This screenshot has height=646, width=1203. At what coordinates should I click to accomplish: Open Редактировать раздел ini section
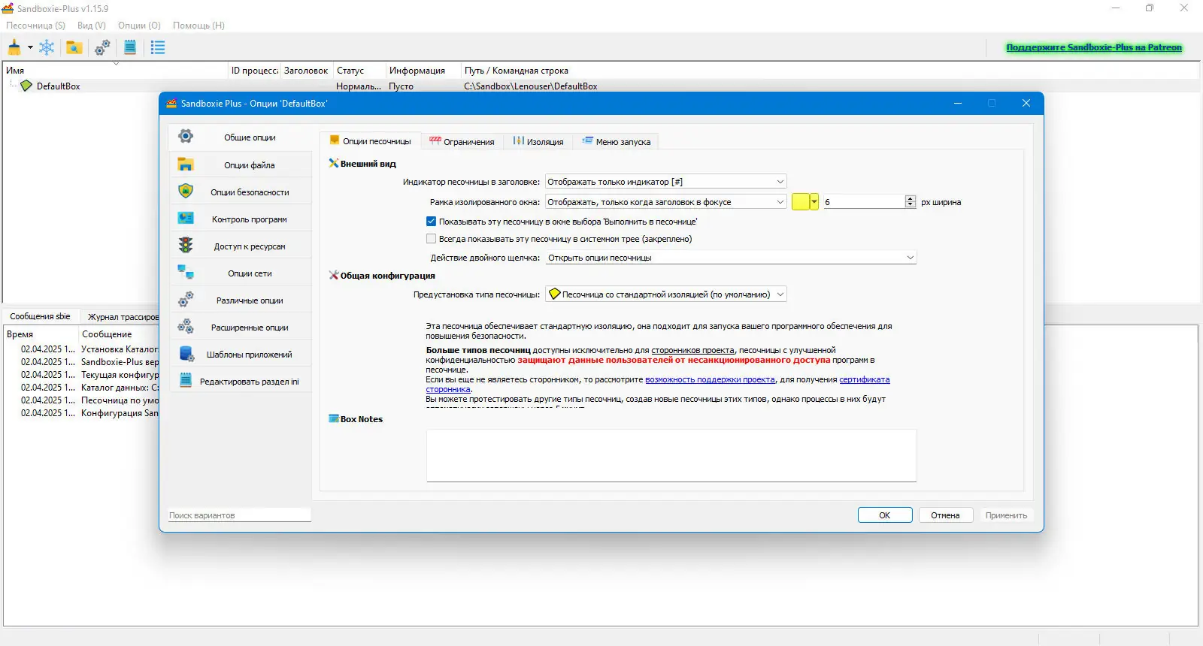pos(241,381)
